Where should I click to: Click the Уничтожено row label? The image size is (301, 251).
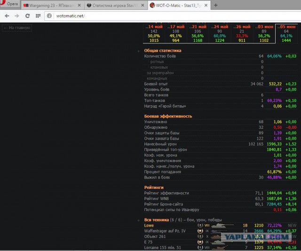click(x=156, y=122)
